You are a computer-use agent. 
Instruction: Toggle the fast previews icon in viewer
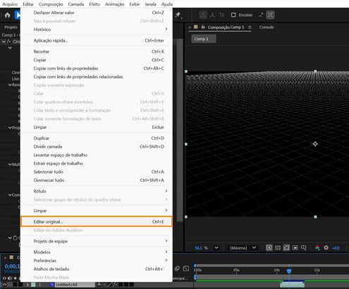[269, 247]
